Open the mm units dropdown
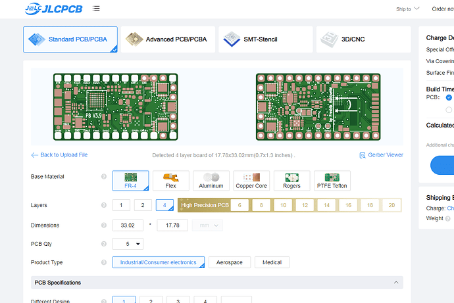This screenshot has height=303, width=454. click(207, 225)
